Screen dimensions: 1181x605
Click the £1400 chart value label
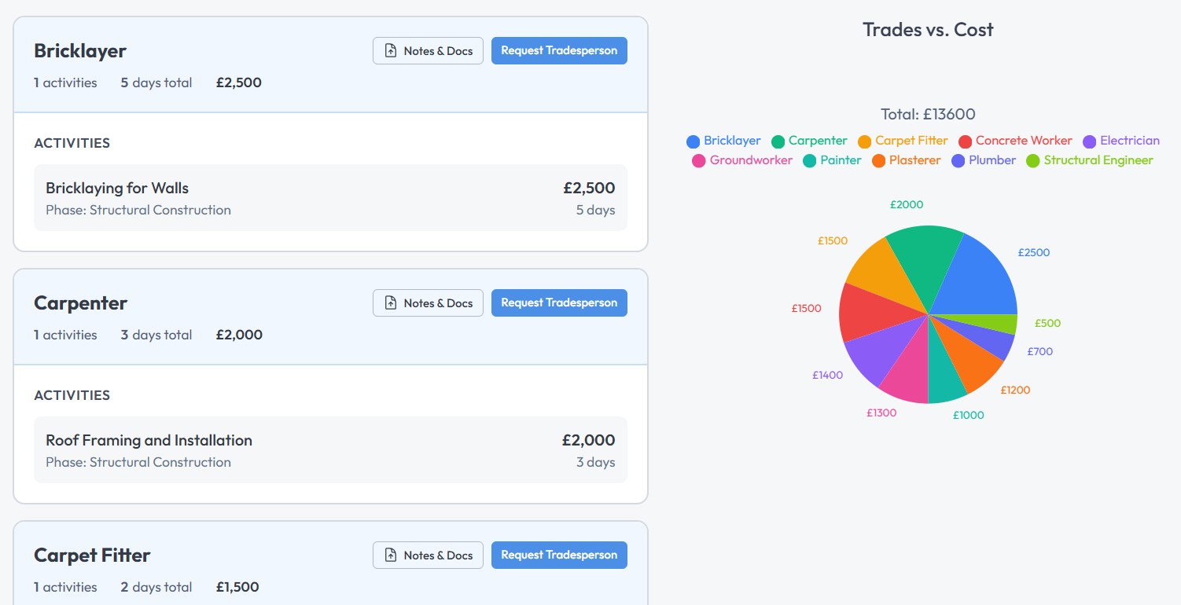[827, 375]
